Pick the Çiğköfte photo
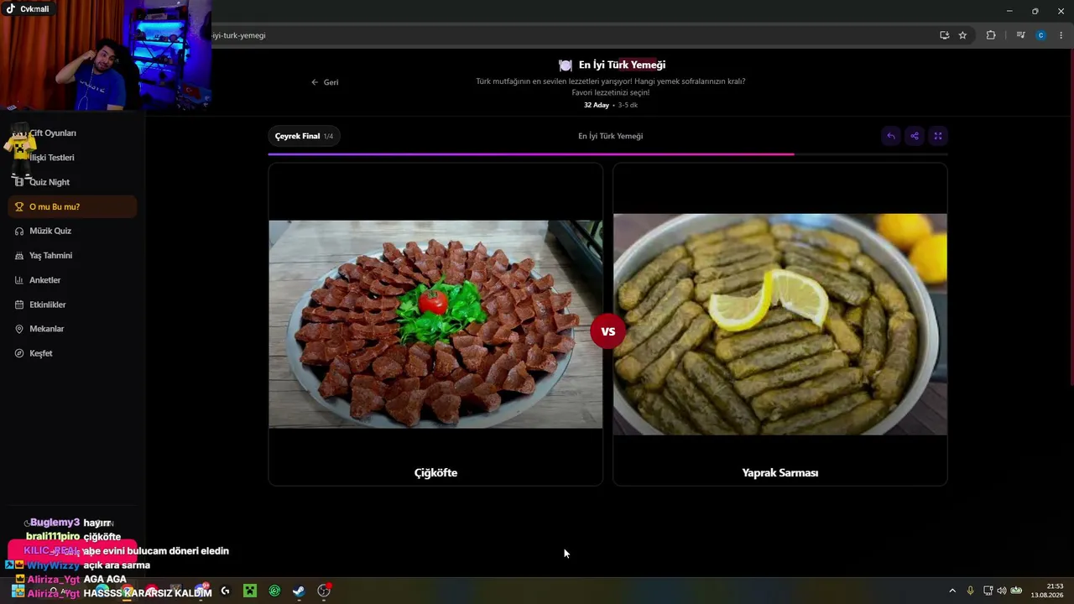1074x604 pixels. 435,324
